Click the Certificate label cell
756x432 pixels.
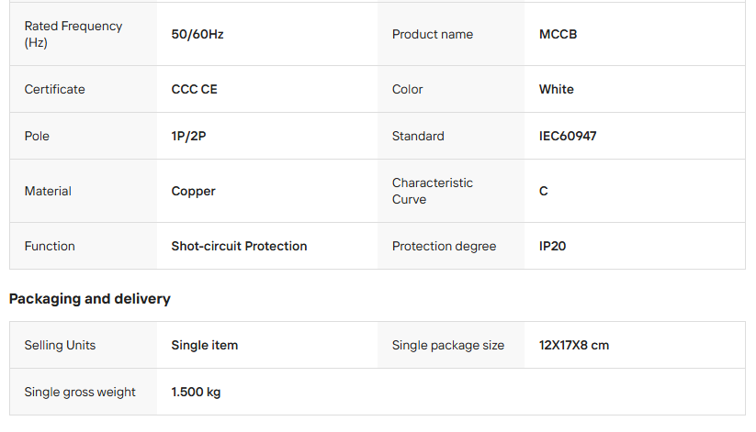[x=54, y=89]
